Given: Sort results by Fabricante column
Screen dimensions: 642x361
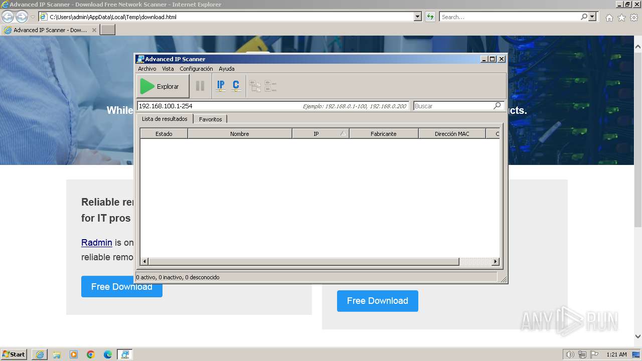Looking at the screenshot, I should click(384, 134).
